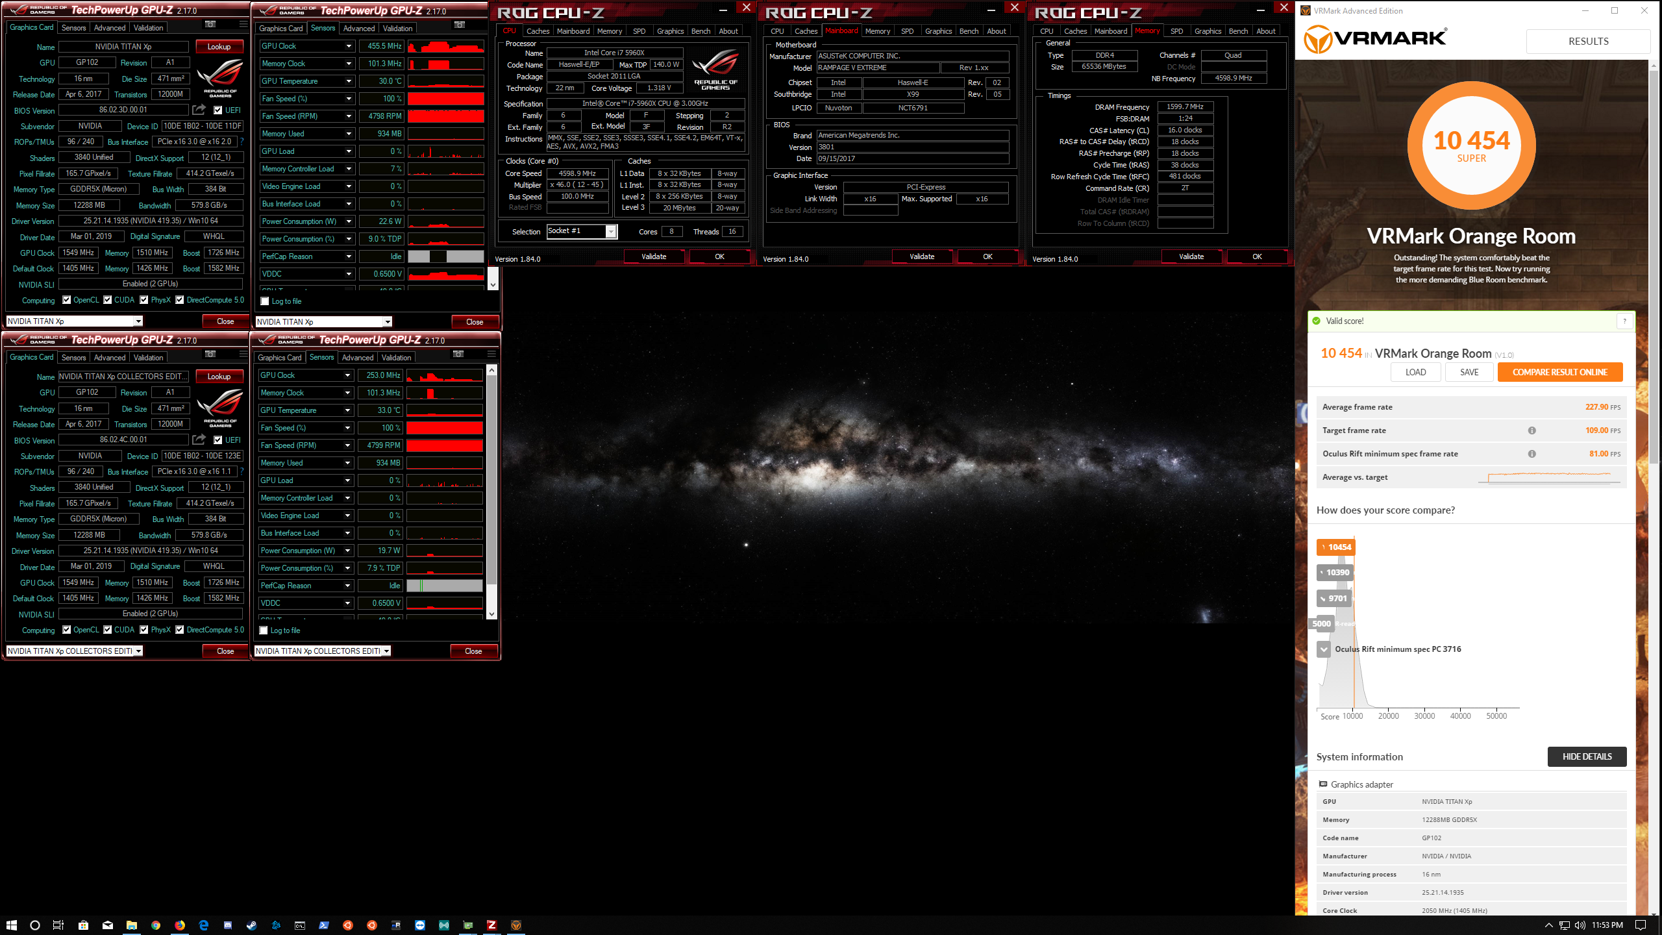Switch to Validation tab in Collectors Edition Graphics Card window
1662x935 pixels.
click(148, 358)
